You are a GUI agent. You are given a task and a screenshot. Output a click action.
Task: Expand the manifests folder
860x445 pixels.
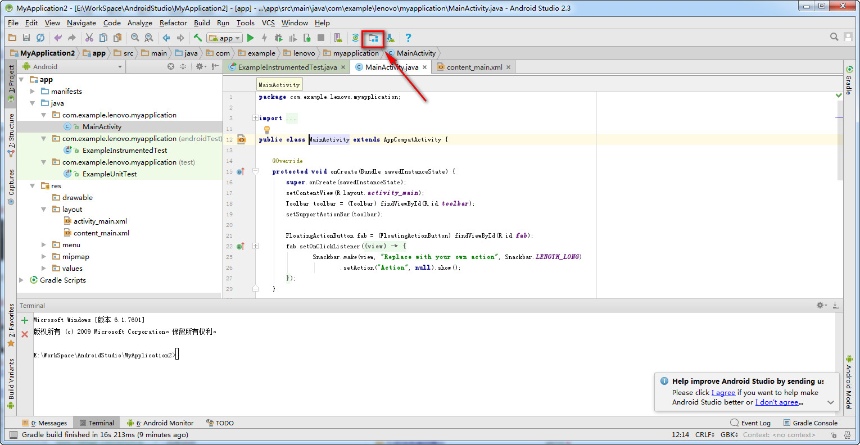[33, 91]
